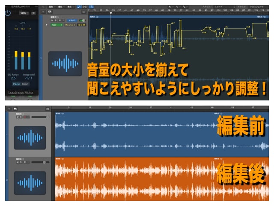Open the second tool dropdown menu
The height and width of the screenshot is (206, 274).
point(178,7)
